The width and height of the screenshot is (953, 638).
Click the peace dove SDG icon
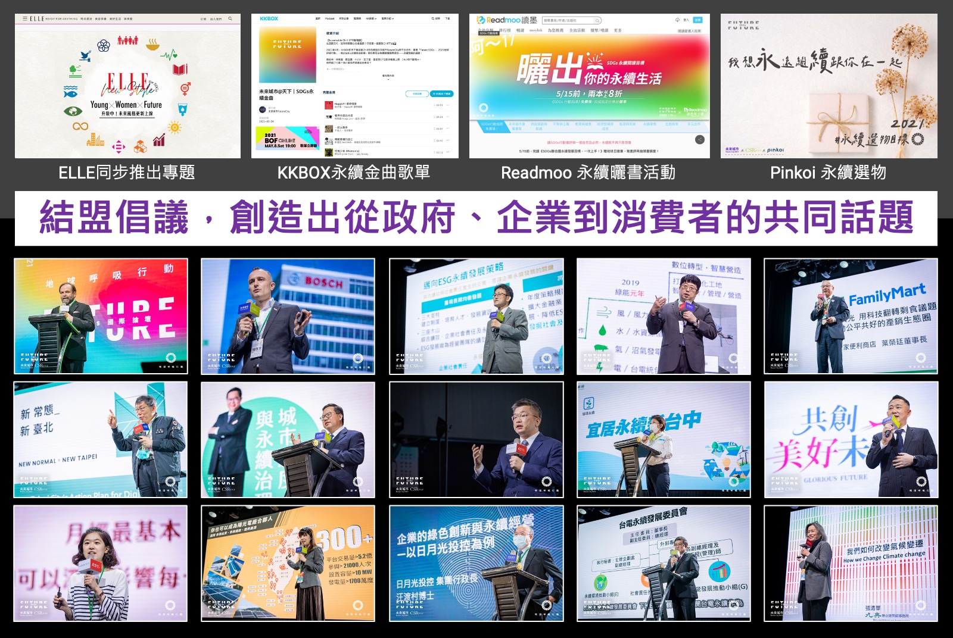pos(86,55)
